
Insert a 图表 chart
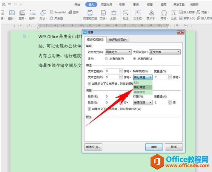(x=74, y=12)
